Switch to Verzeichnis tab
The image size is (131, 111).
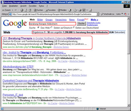(x=61, y=20)
